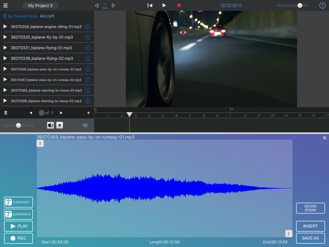The width and height of the screenshot is (329, 247).
Task: Select 39370320_biplane-fly-by-01.mp3 file name
Action: 42,37
